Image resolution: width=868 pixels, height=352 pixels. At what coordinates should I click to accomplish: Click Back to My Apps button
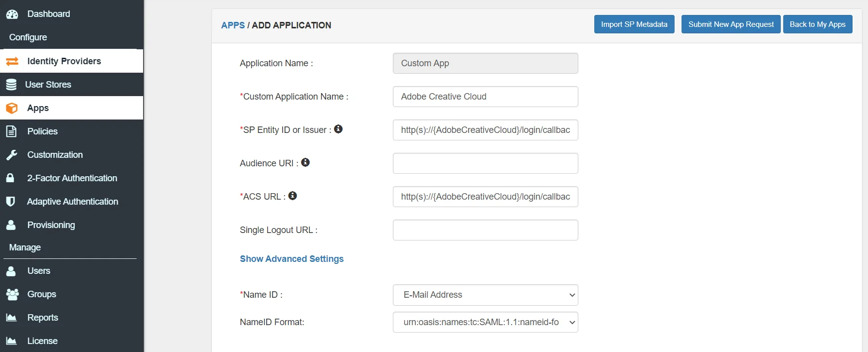tap(818, 24)
